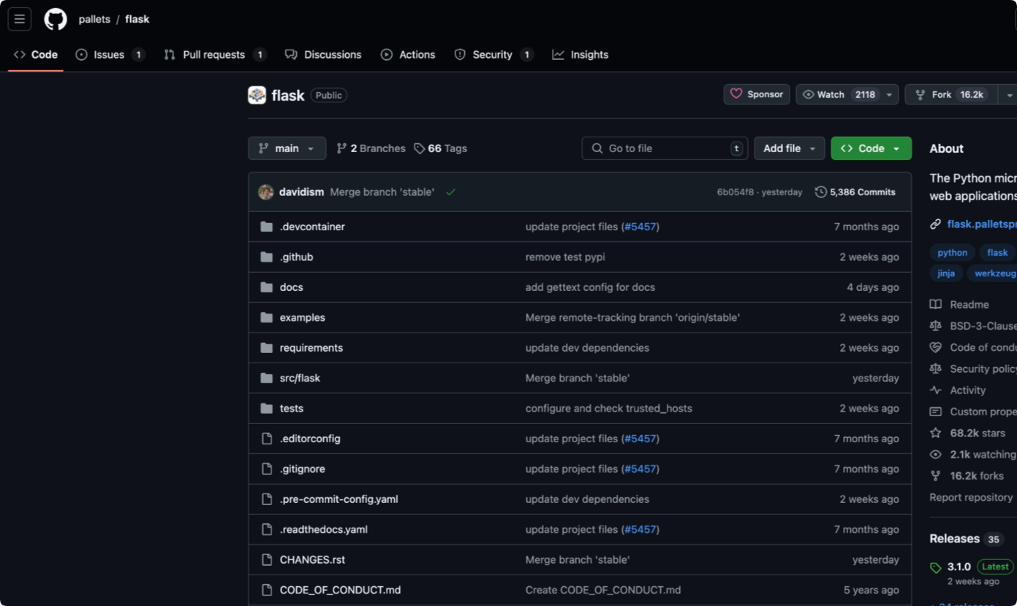The width and height of the screenshot is (1017, 606).
Task: Open the 66 Tags link
Action: [440, 148]
